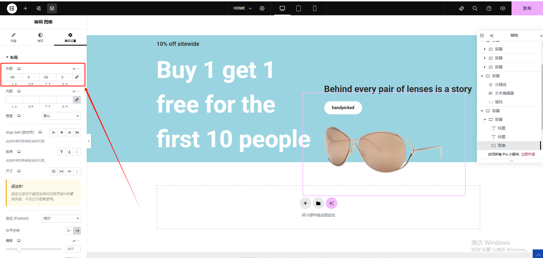Toggle linked padding values
Screen dimensions: 543x258
pos(77,100)
